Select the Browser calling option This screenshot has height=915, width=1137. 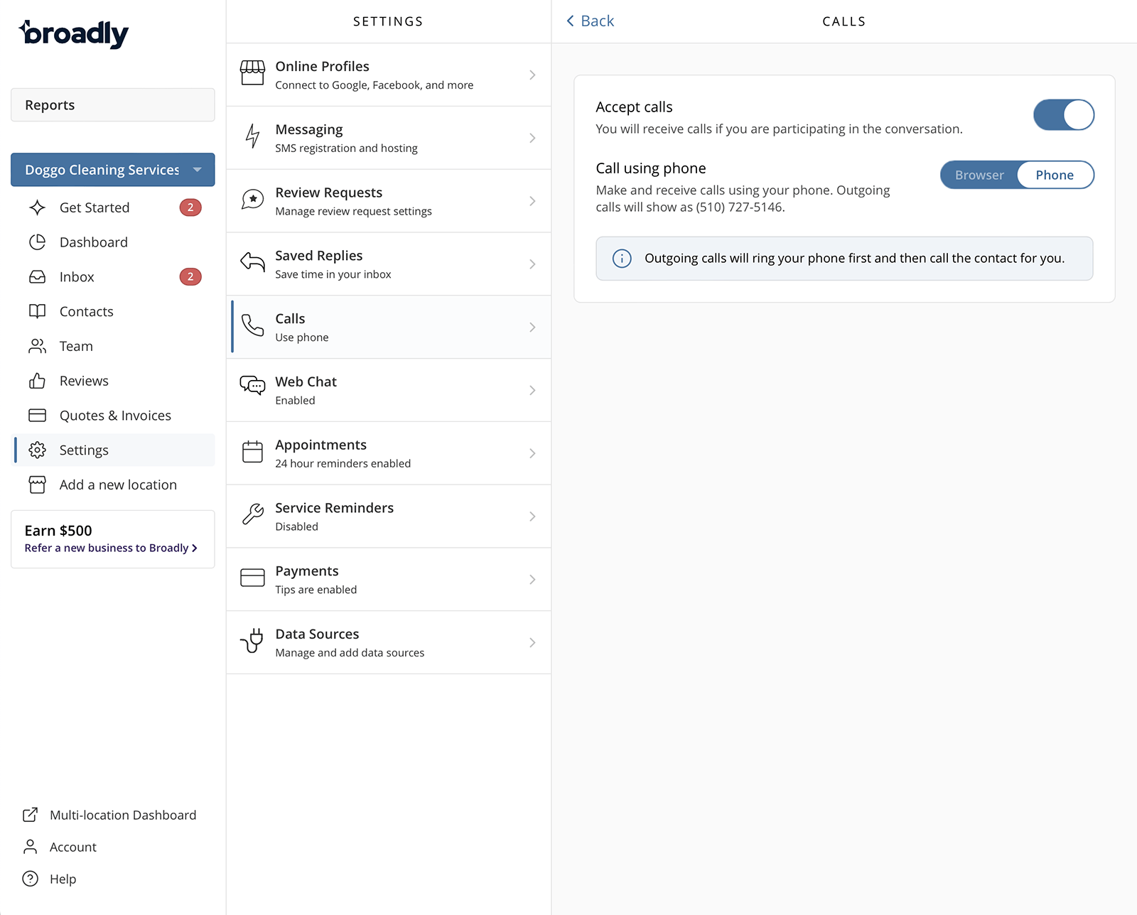coord(979,175)
